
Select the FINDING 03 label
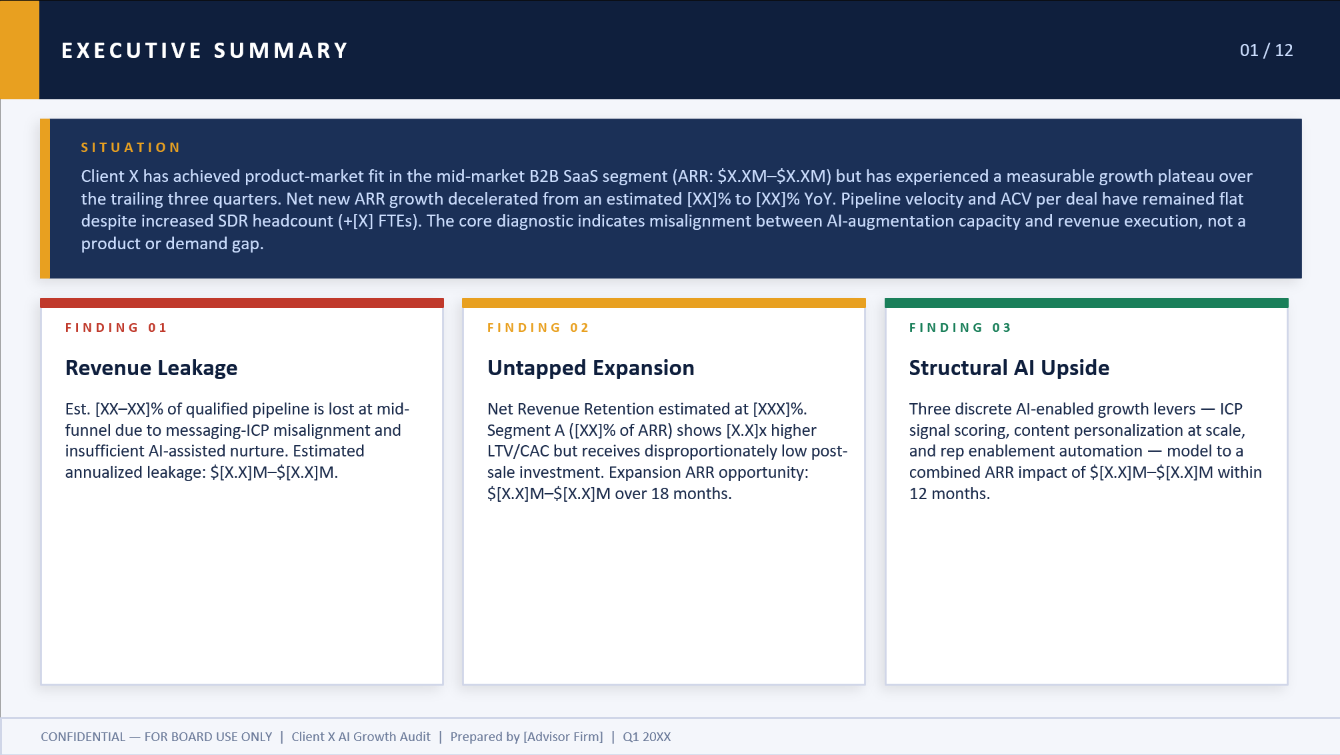(960, 328)
